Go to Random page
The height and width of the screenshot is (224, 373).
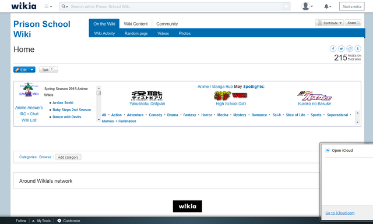(136, 34)
